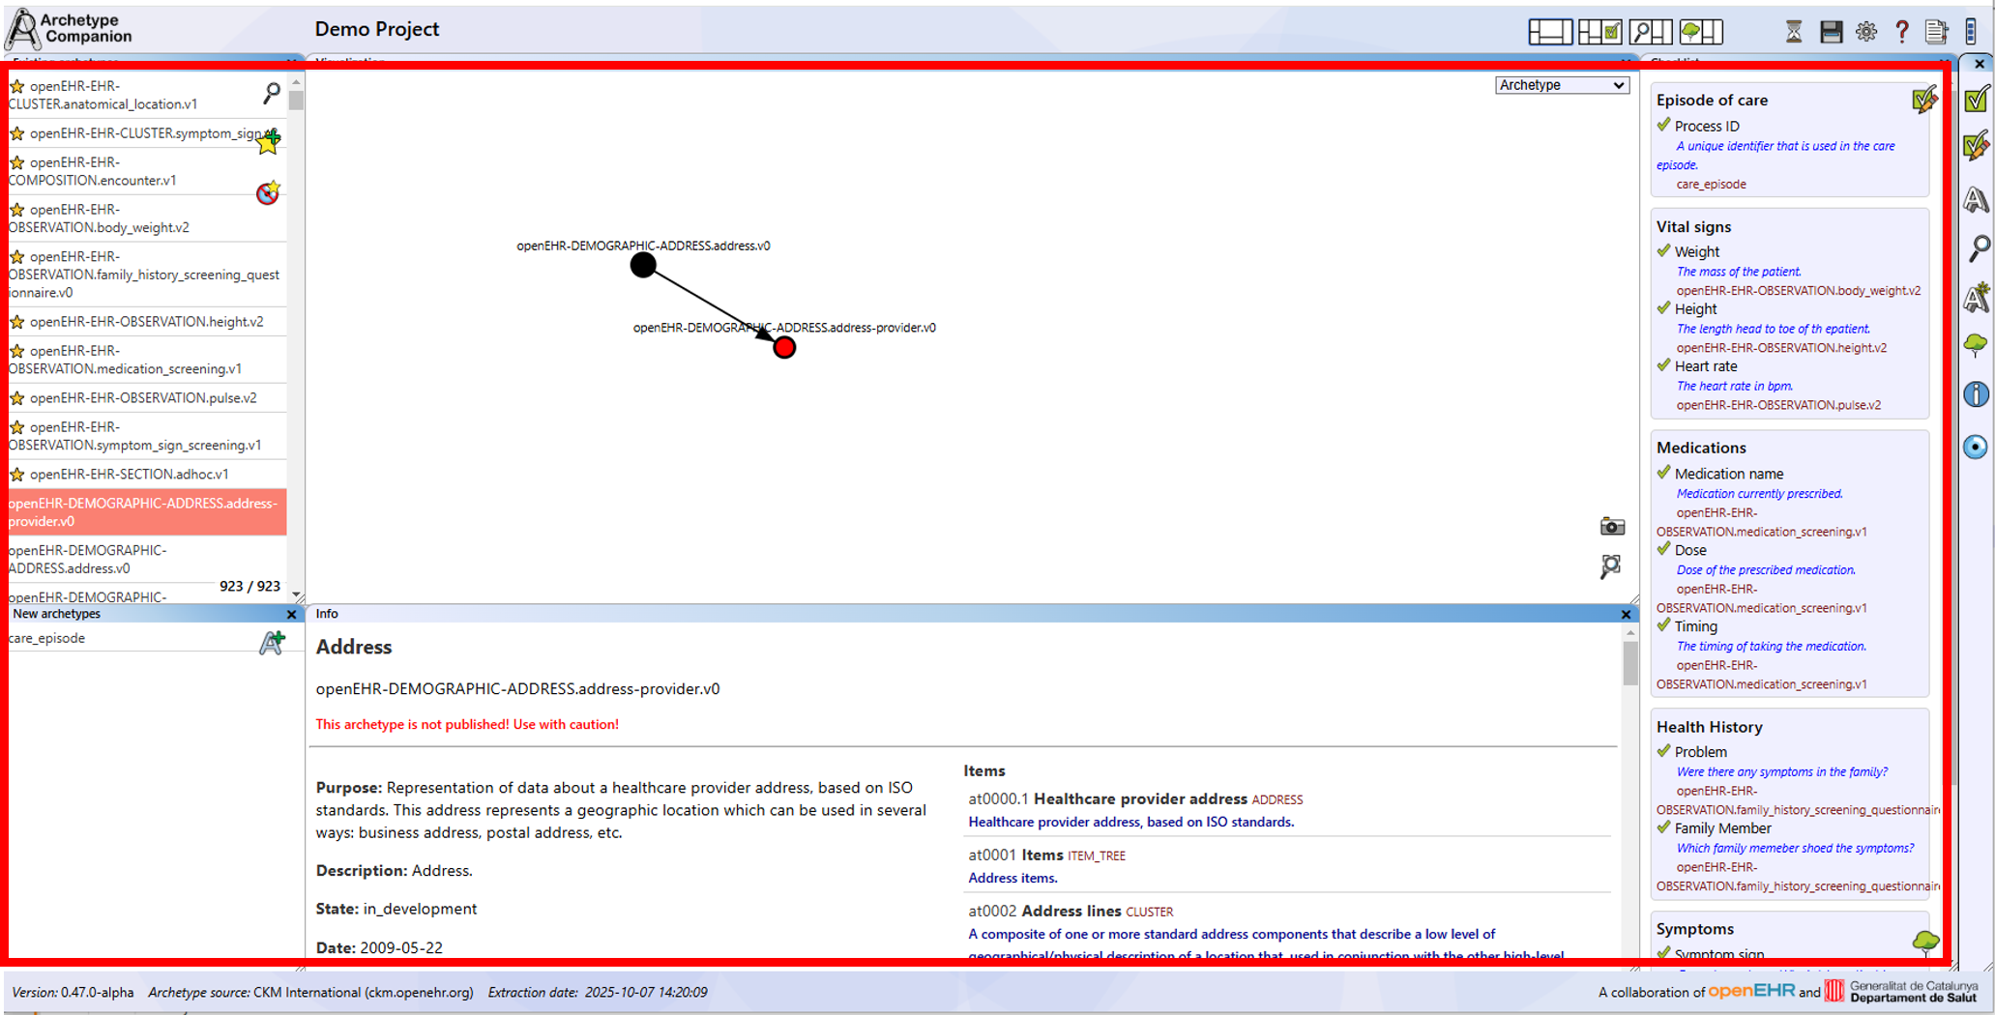This screenshot has height=1015, width=1995.
Task: Click the add-archetype icon beside care_episode
Action: [272, 642]
